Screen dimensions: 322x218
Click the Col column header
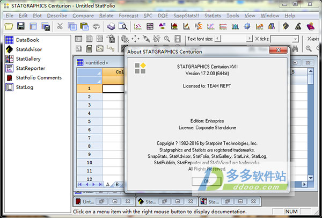coord(114,72)
